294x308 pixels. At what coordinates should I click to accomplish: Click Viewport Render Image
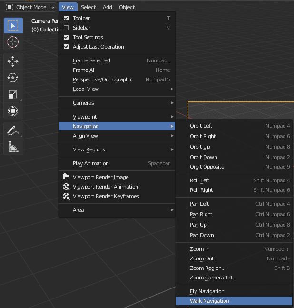point(100,177)
